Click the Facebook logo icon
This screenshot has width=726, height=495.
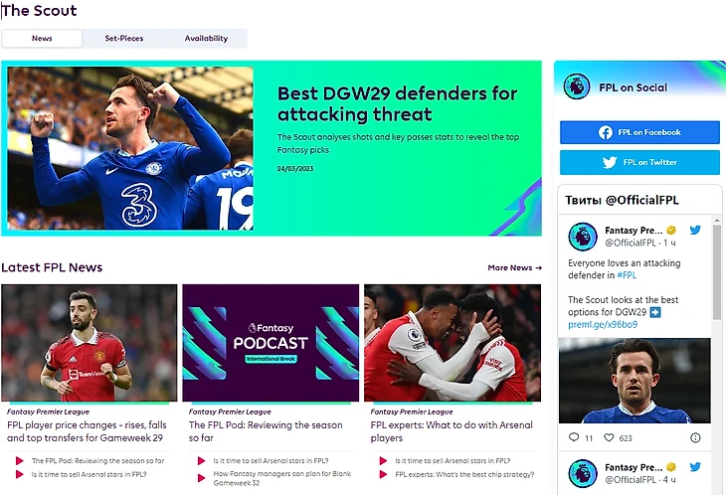click(605, 132)
